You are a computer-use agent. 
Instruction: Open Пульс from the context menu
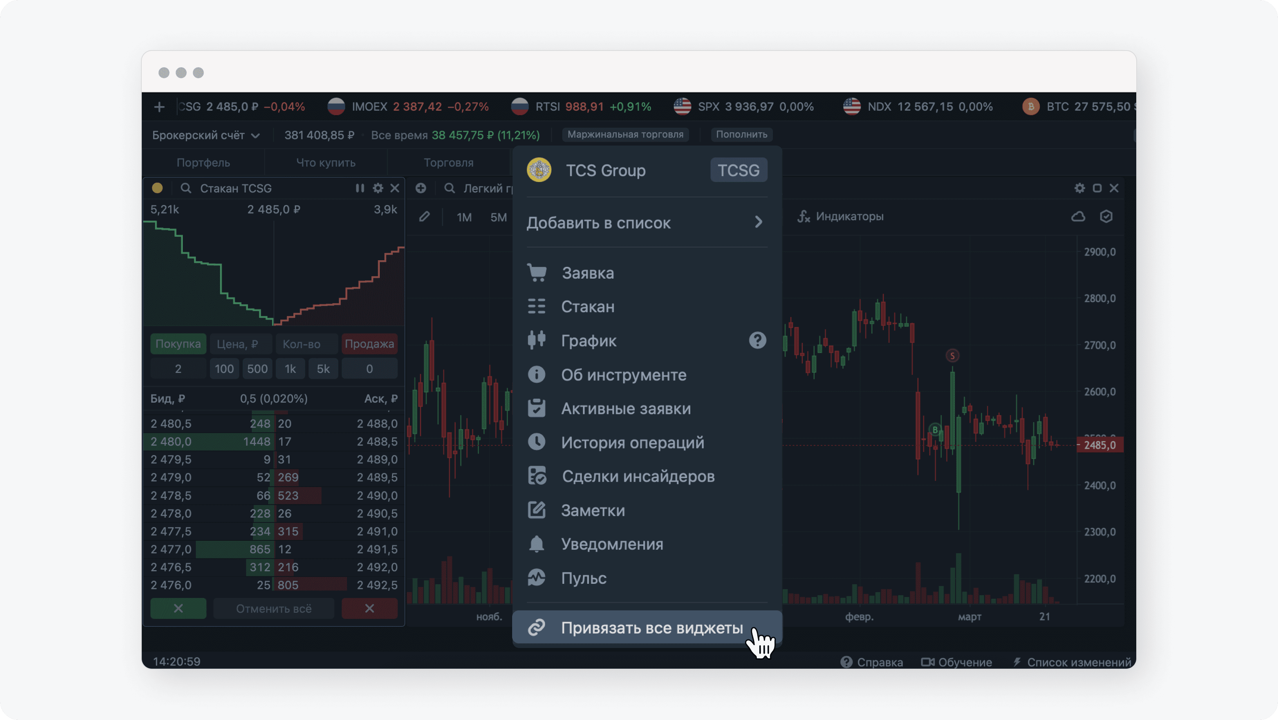(647, 578)
